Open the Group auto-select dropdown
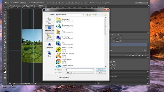 coord(23,3)
